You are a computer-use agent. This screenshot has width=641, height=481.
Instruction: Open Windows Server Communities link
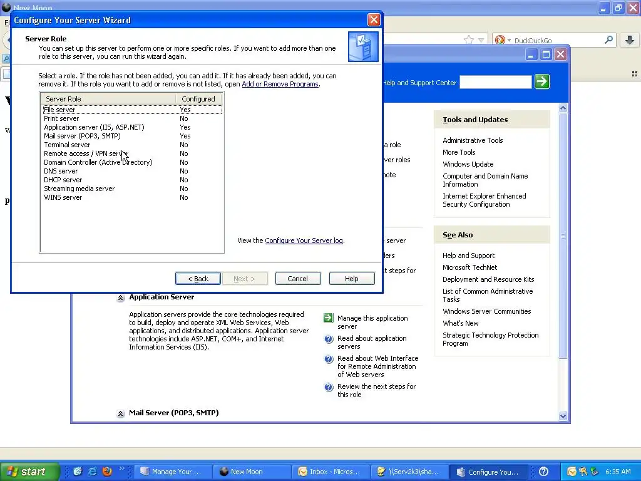[x=487, y=311]
